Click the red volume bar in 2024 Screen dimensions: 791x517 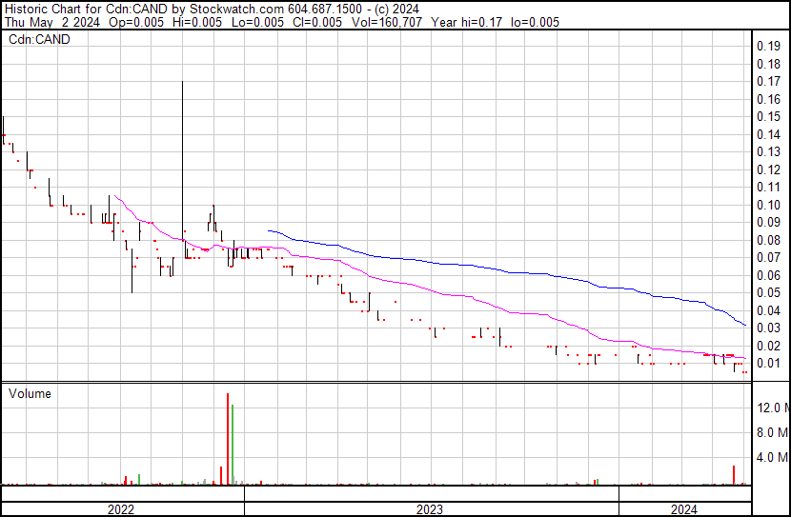[733, 475]
